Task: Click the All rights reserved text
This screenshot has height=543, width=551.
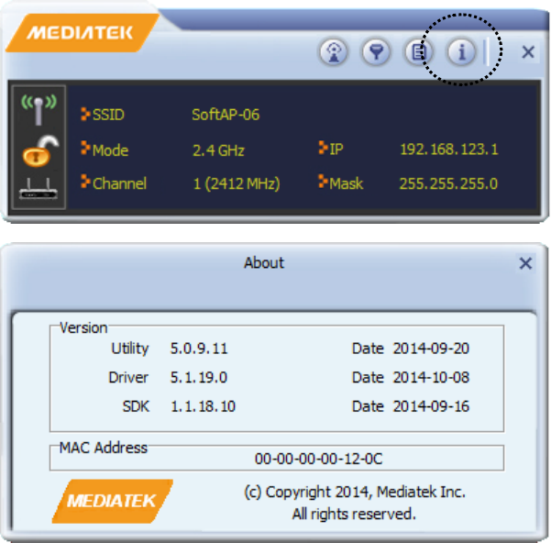Action: [354, 514]
